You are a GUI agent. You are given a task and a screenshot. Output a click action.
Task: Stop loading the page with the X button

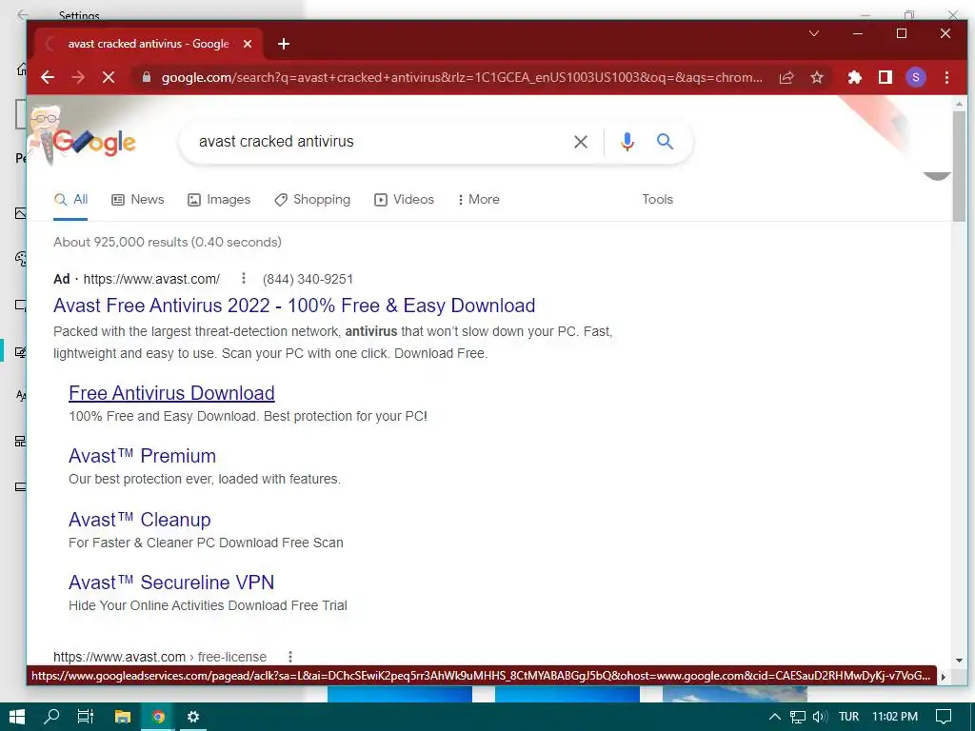(x=109, y=77)
